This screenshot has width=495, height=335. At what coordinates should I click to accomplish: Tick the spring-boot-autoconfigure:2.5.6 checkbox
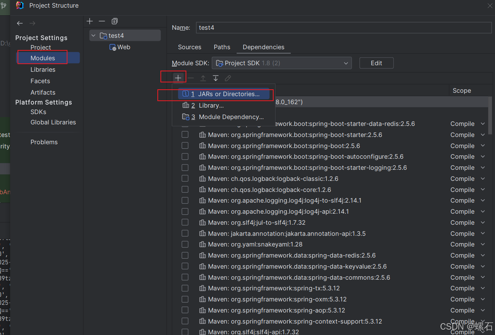pyautogui.click(x=185, y=156)
